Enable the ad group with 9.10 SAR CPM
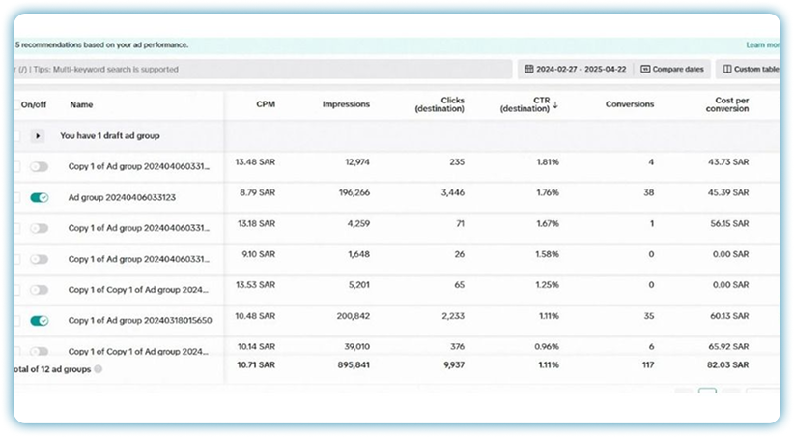Viewport: 794px width, 437px height. [39, 259]
